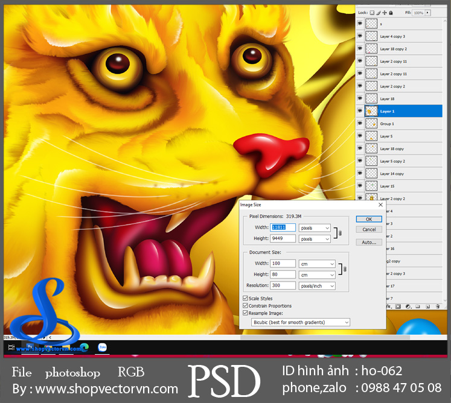Click the lock image pixels brush icon
The width and height of the screenshot is (451, 403).
379,13
